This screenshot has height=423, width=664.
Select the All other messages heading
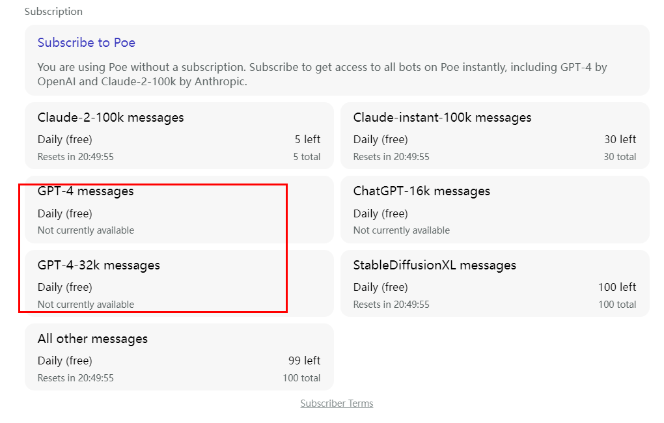pos(92,339)
